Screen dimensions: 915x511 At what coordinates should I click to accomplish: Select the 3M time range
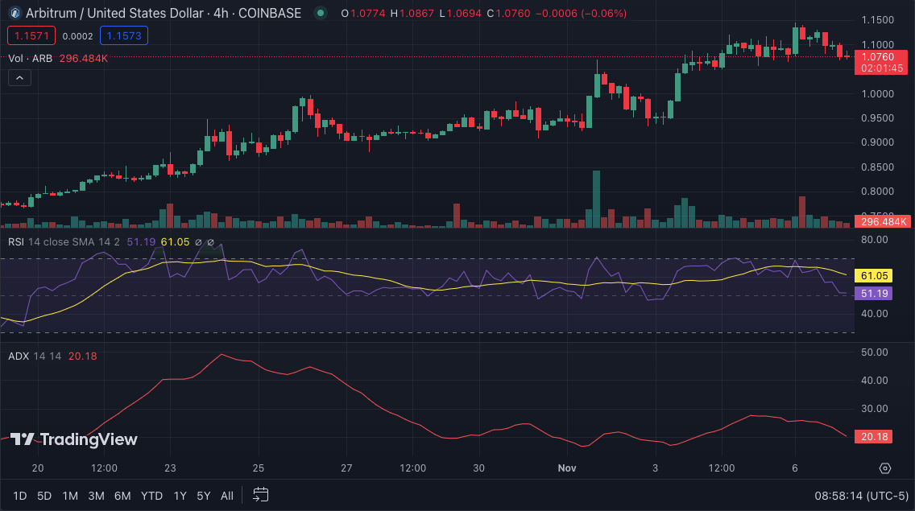pos(97,496)
